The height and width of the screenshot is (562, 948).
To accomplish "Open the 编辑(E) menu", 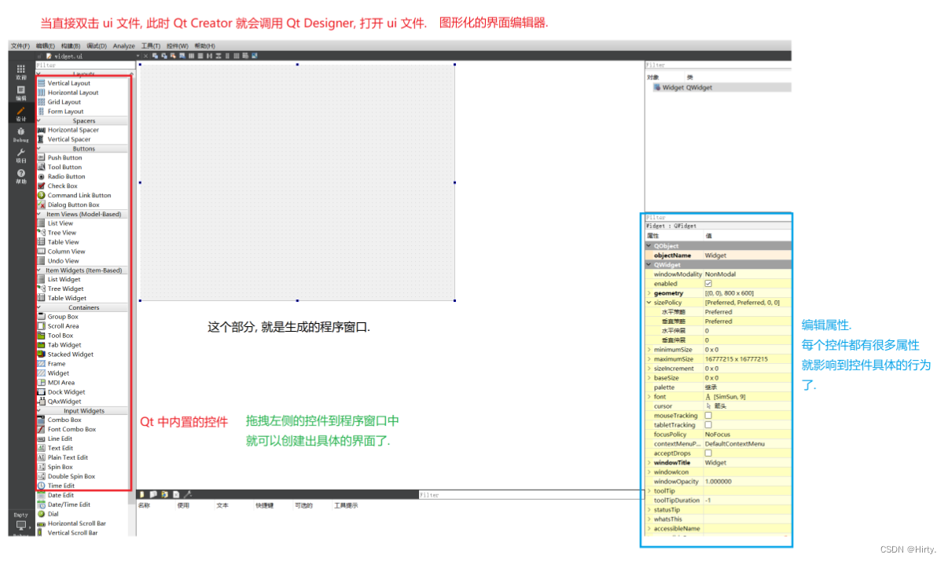I will 46,46.
